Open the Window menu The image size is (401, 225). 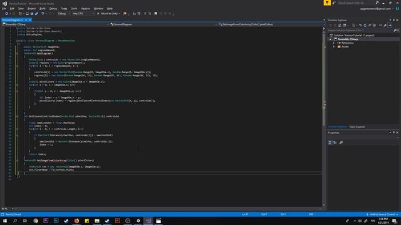pos(98,8)
